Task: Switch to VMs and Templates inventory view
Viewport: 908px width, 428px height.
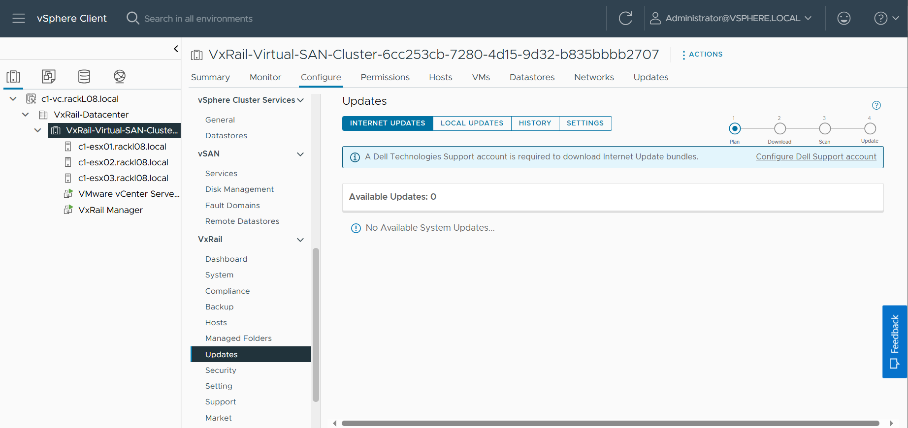Action: (49, 76)
